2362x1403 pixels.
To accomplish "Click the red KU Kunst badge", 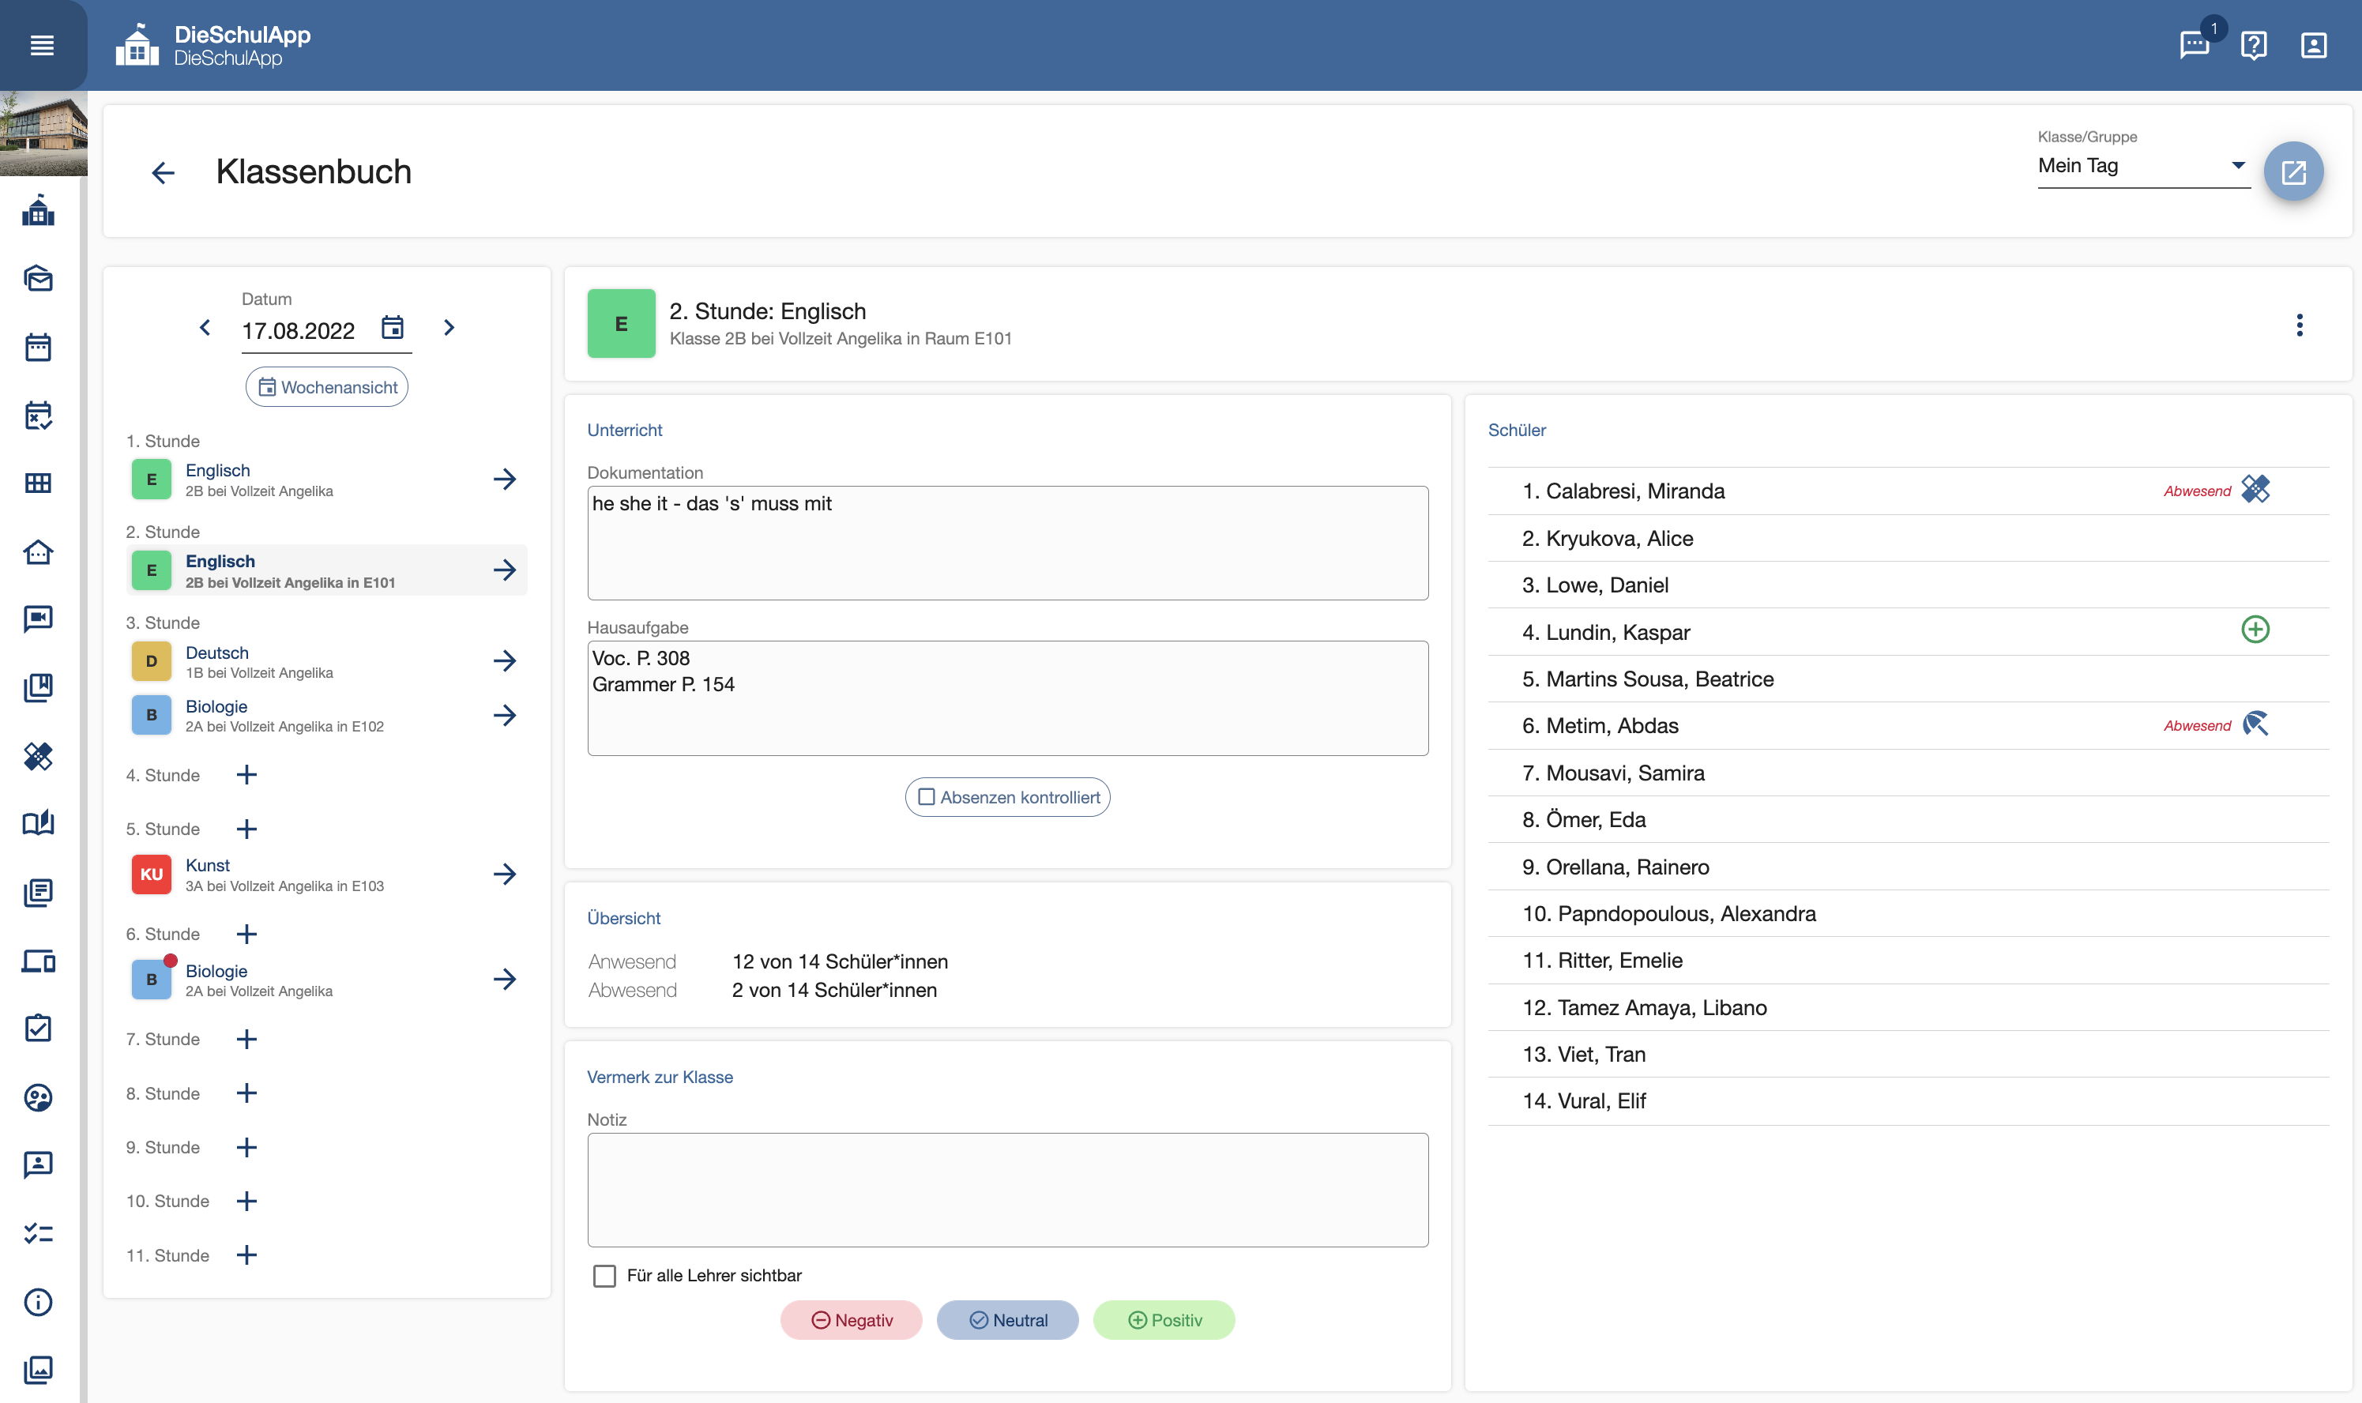I will pos(151,875).
